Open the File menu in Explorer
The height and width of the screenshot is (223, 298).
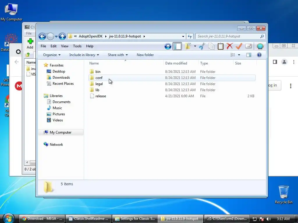coord(43,46)
